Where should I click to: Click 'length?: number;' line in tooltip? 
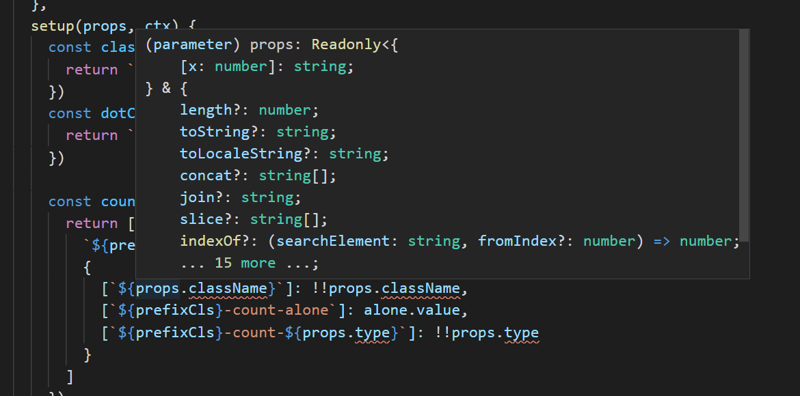pos(250,110)
